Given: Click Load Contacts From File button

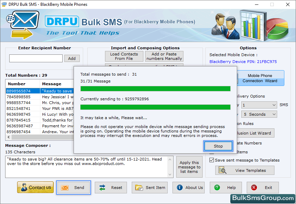Looking at the screenshot, I should point(124,56).
